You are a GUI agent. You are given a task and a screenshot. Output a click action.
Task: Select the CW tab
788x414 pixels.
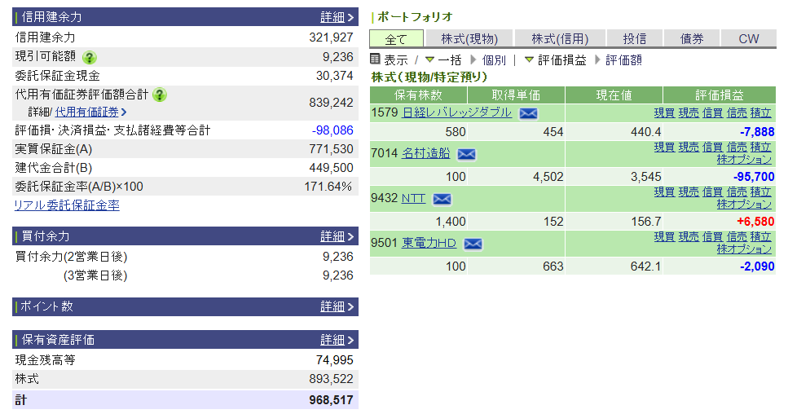coord(748,38)
